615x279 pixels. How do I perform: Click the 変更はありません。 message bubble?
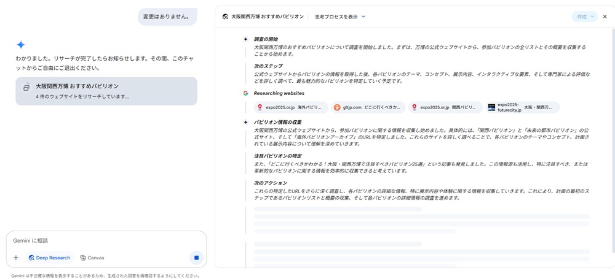pyautogui.click(x=167, y=17)
